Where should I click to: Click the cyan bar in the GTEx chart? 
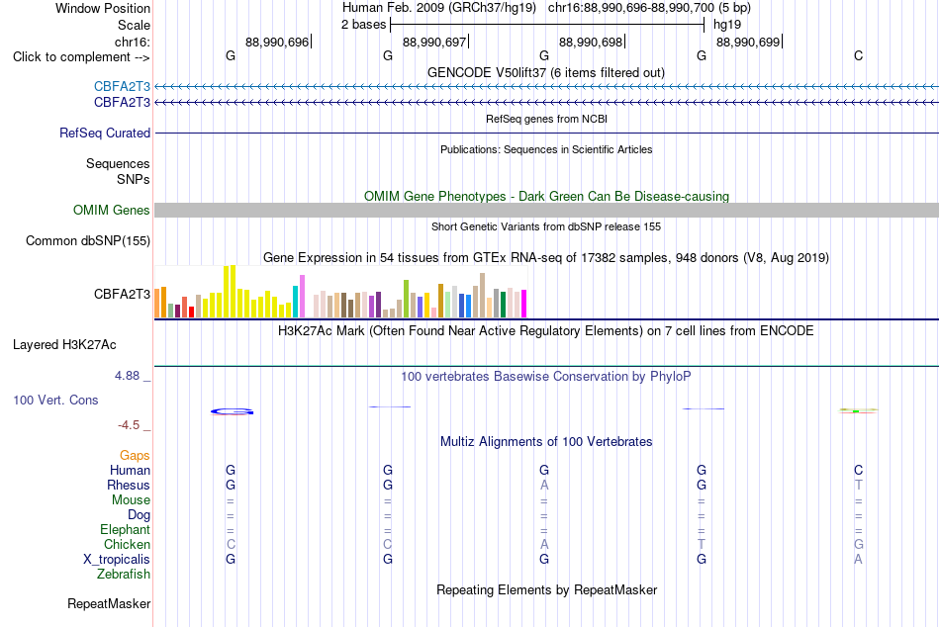[x=296, y=302]
